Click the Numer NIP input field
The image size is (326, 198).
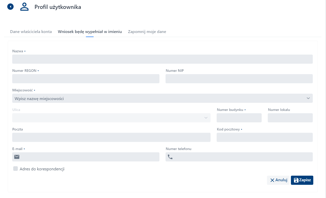[x=239, y=79]
